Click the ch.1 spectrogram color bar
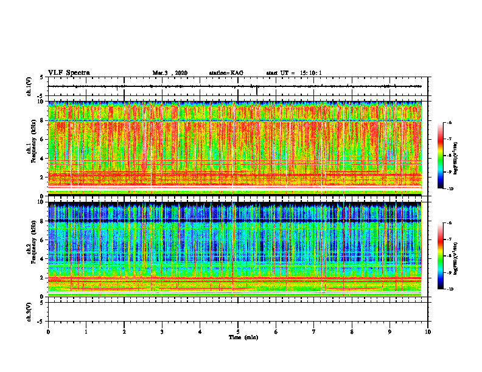The image size is (482, 372). pos(441,156)
